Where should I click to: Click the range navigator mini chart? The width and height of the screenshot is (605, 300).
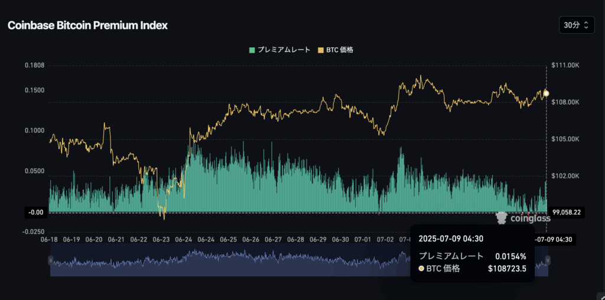coord(299,260)
